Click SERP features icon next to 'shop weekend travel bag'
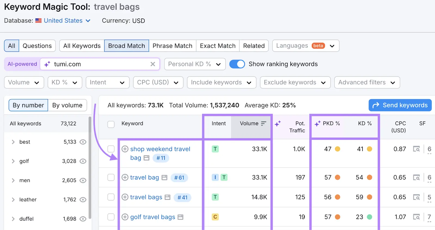The image size is (435, 230). [x=147, y=158]
